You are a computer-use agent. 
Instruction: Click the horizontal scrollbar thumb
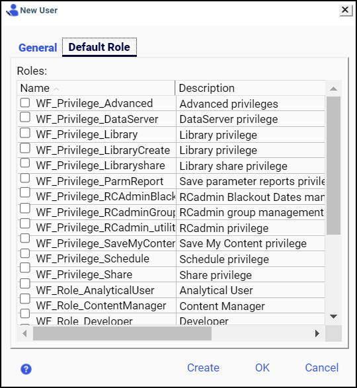point(122,334)
